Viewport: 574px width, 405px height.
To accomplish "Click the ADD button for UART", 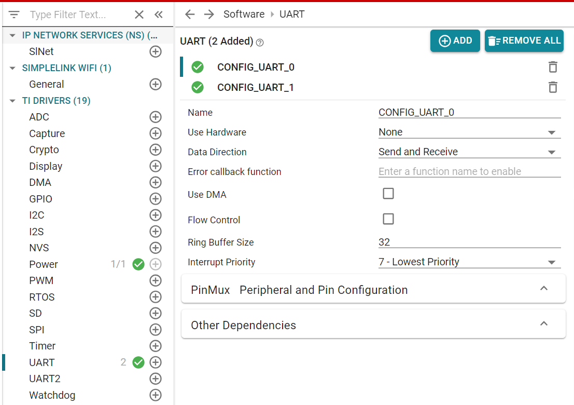I will tap(455, 41).
